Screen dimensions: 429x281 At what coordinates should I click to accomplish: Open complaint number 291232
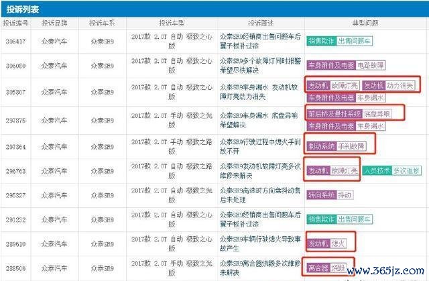(x=15, y=220)
